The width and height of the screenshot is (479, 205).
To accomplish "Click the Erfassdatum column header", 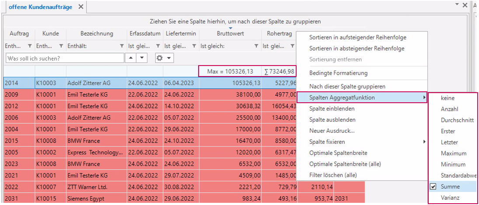I will [x=145, y=34].
